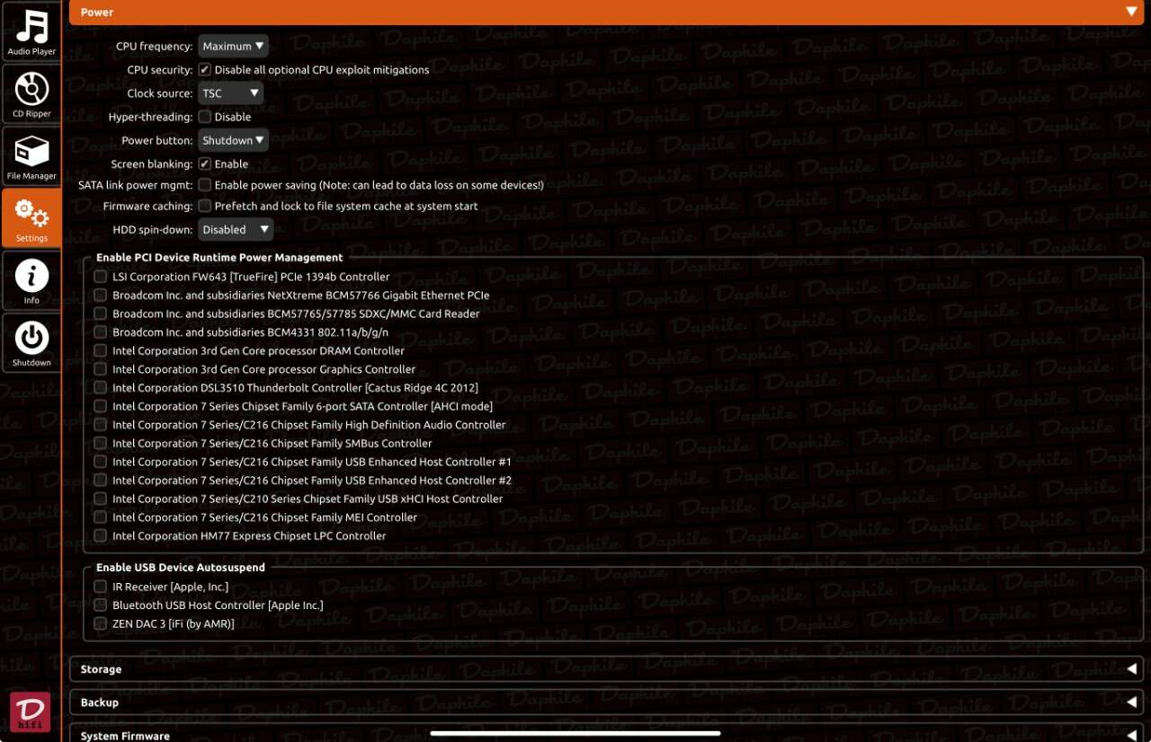The height and width of the screenshot is (742, 1151).
Task: Click the Shutdown power icon
Action: [31, 343]
